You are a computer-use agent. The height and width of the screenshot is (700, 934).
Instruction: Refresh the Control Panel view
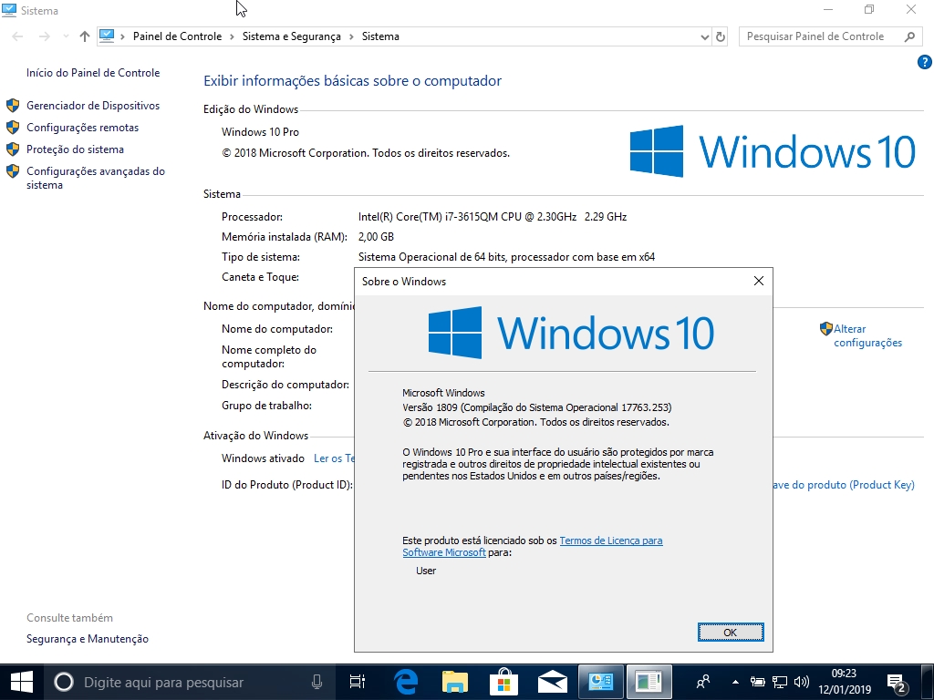tap(721, 36)
